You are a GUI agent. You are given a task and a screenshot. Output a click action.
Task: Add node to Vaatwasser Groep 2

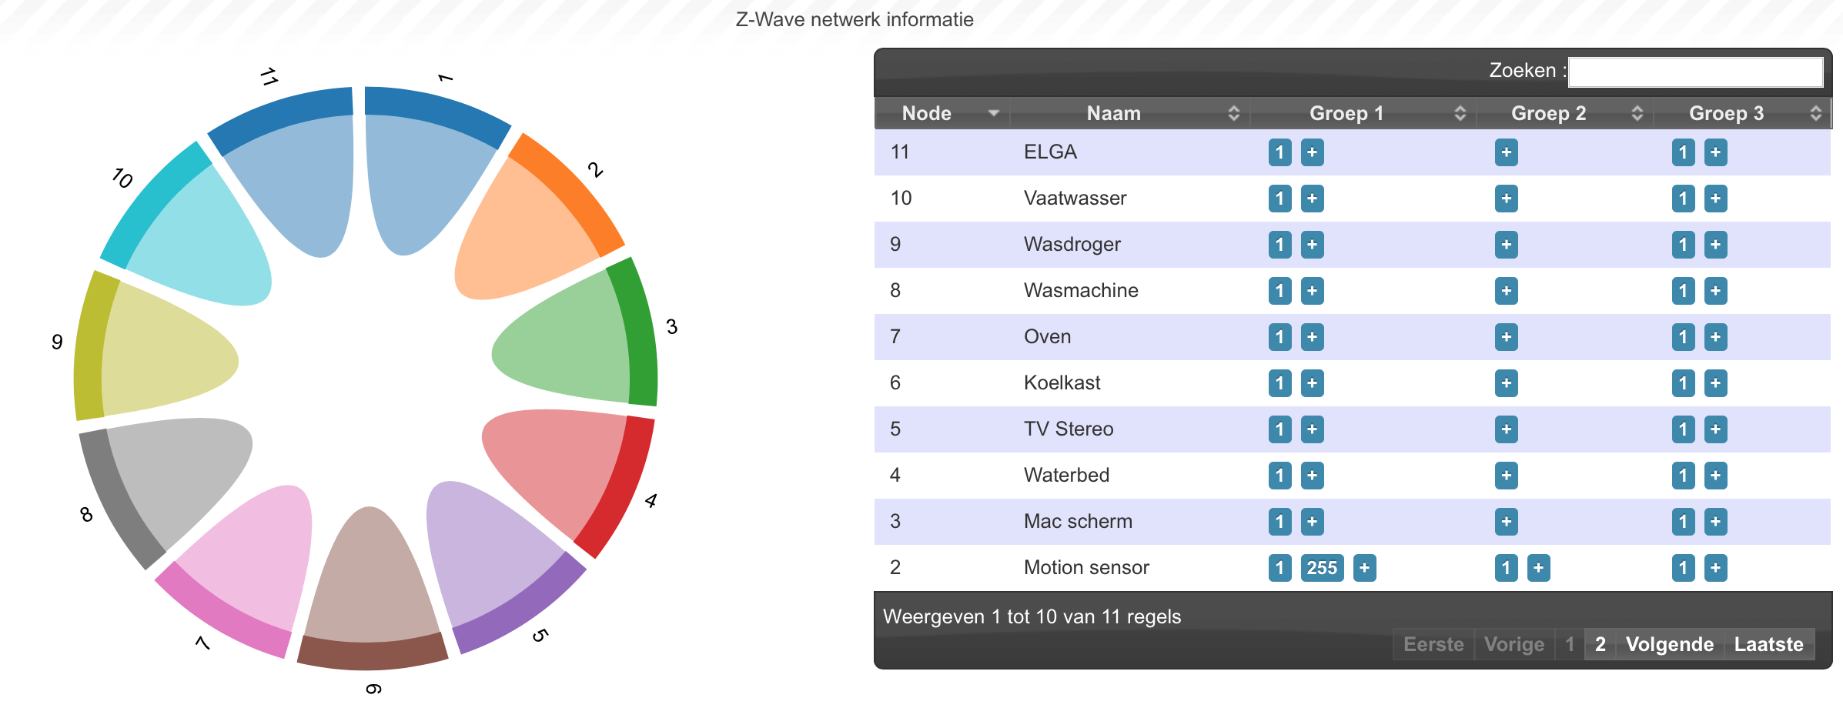1506,199
